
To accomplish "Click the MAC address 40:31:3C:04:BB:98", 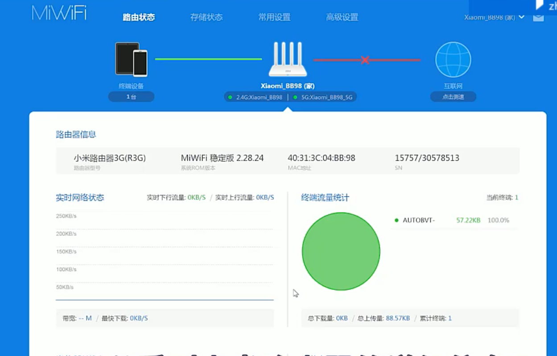I will [321, 158].
